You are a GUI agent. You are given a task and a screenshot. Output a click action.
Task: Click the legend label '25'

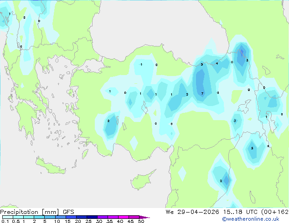click(88, 221)
